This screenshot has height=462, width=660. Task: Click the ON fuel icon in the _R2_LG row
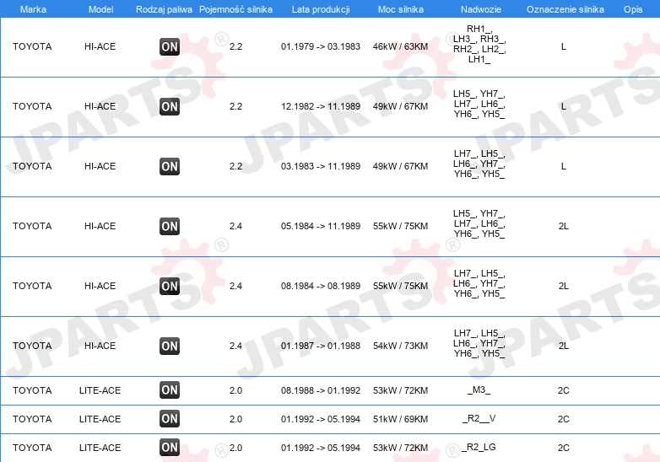coord(170,448)
